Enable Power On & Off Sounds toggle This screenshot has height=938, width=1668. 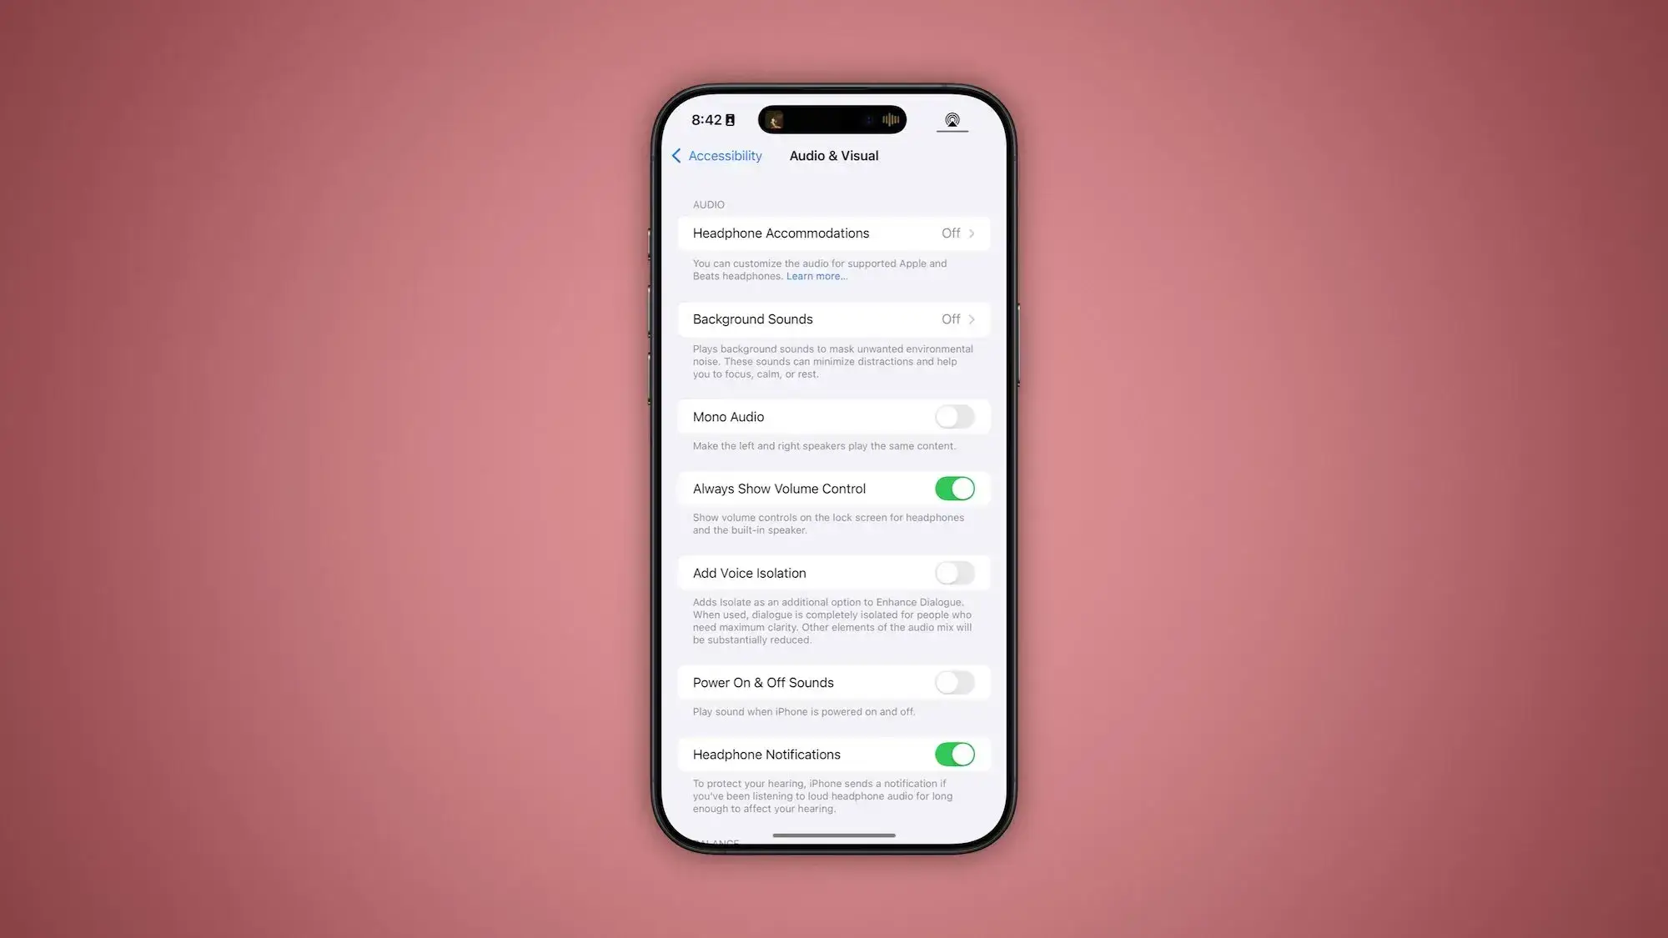[x=954, y=683]
